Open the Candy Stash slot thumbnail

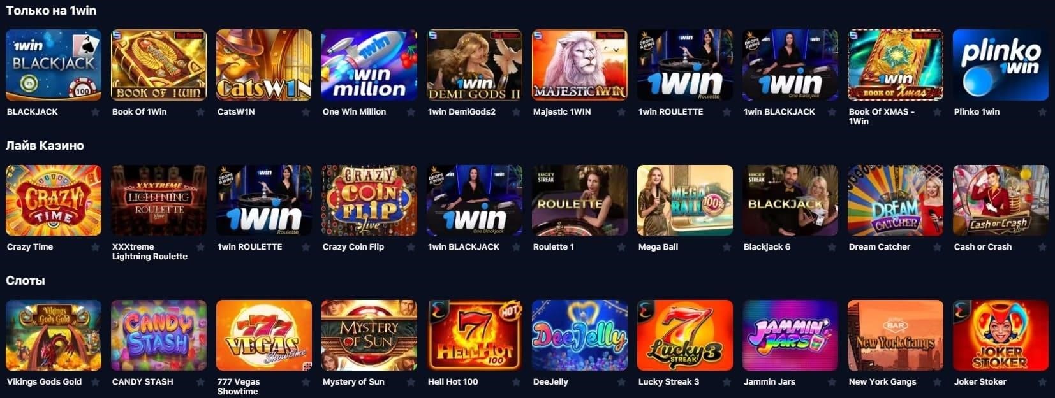point(159,335)
